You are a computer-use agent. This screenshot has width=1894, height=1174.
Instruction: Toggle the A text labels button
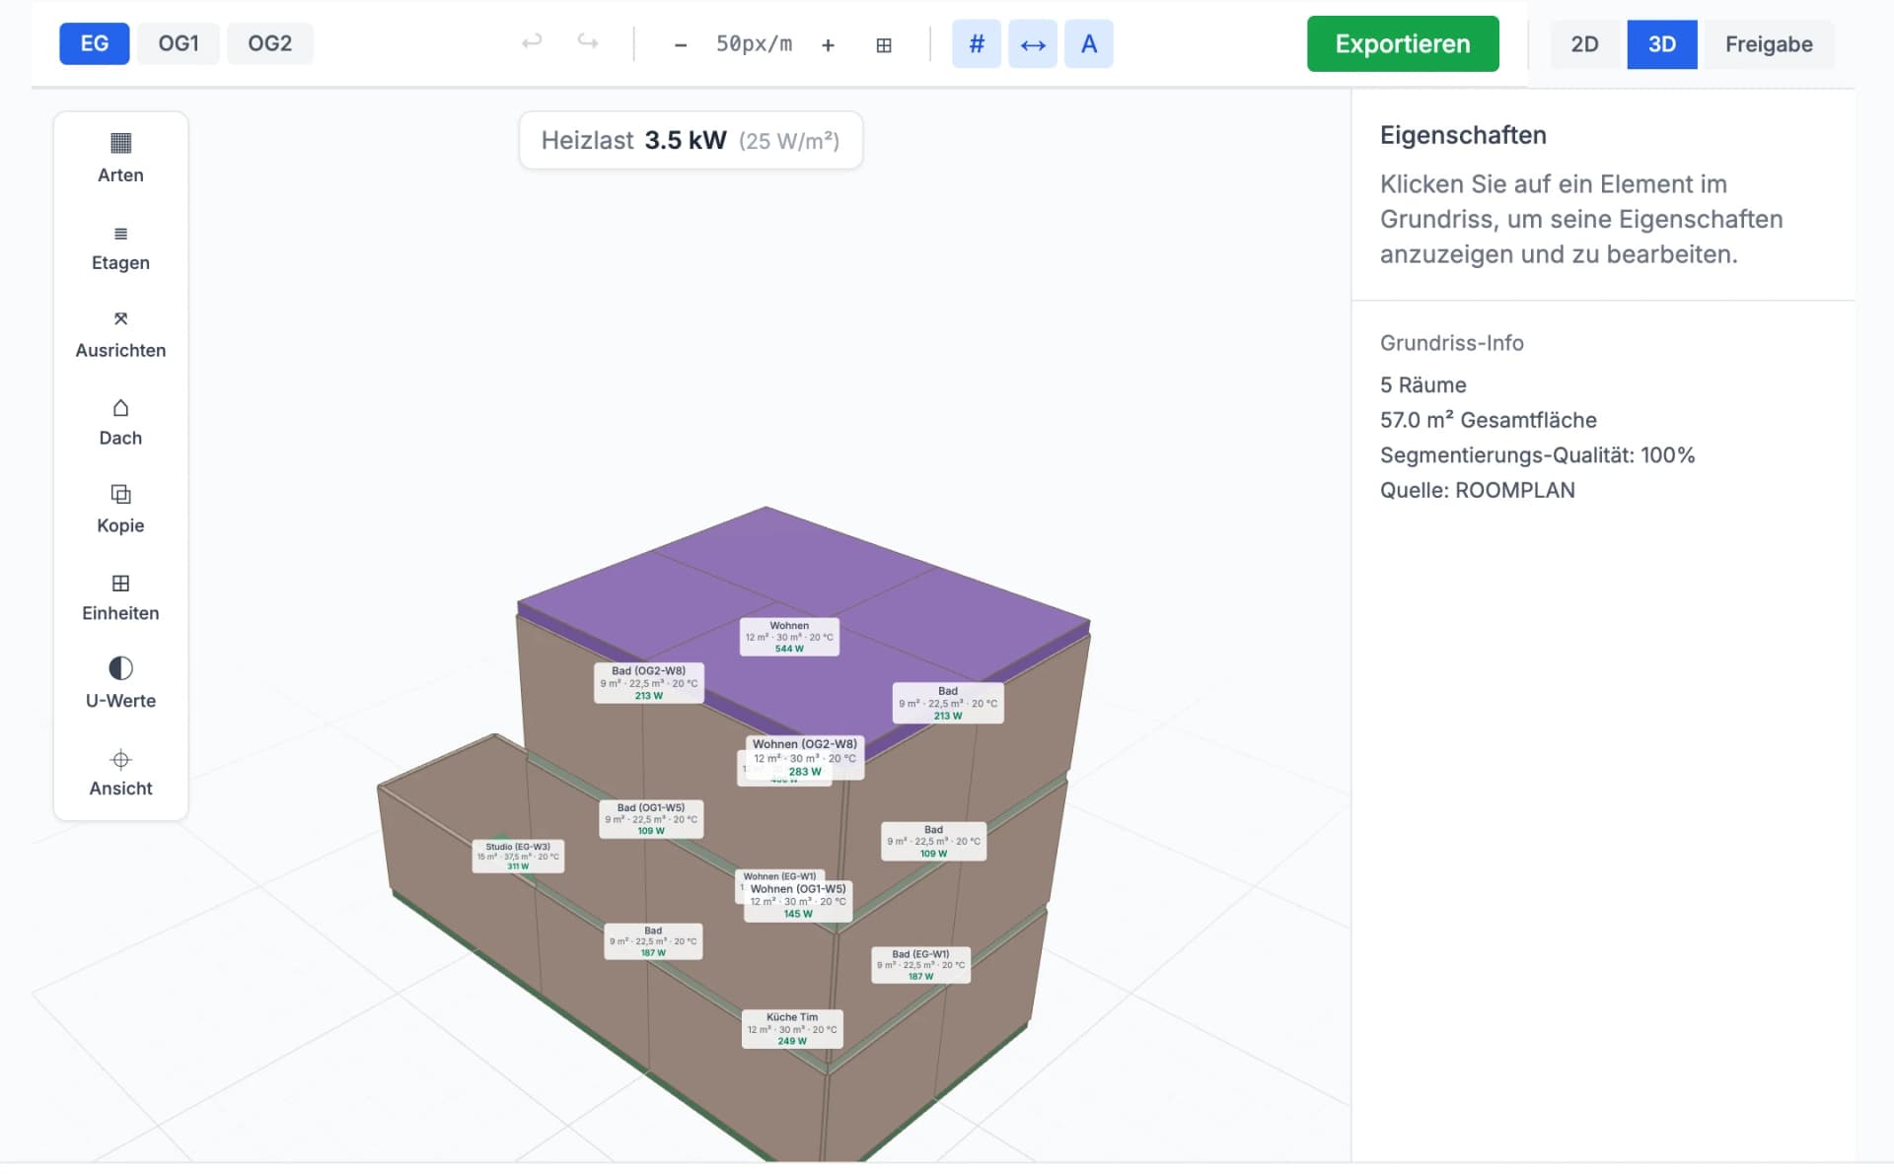pos(1089,43)
